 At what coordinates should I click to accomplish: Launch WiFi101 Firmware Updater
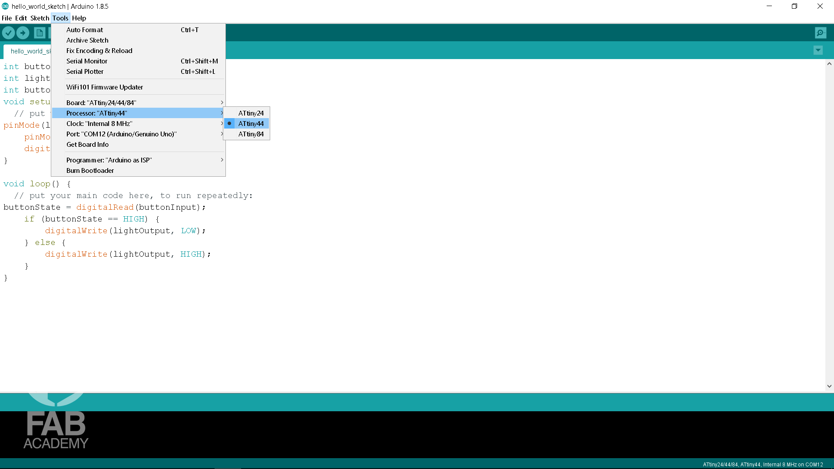tap(138, 87)
